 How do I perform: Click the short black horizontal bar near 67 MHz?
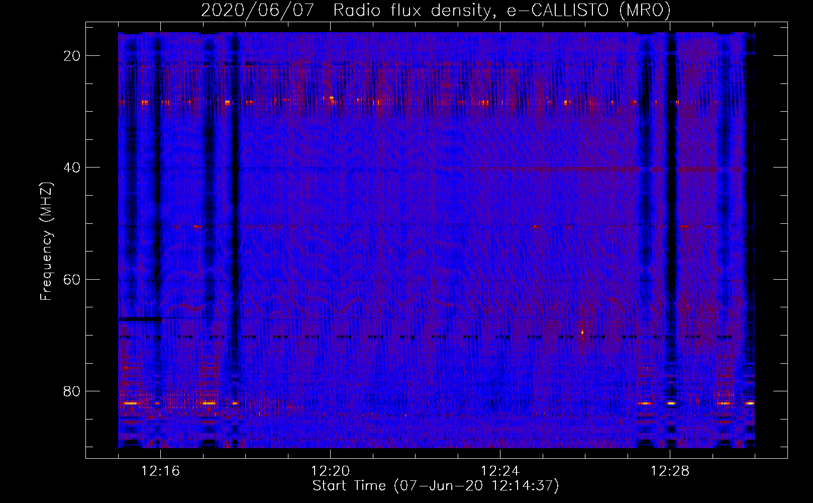[x=140, y=318]
